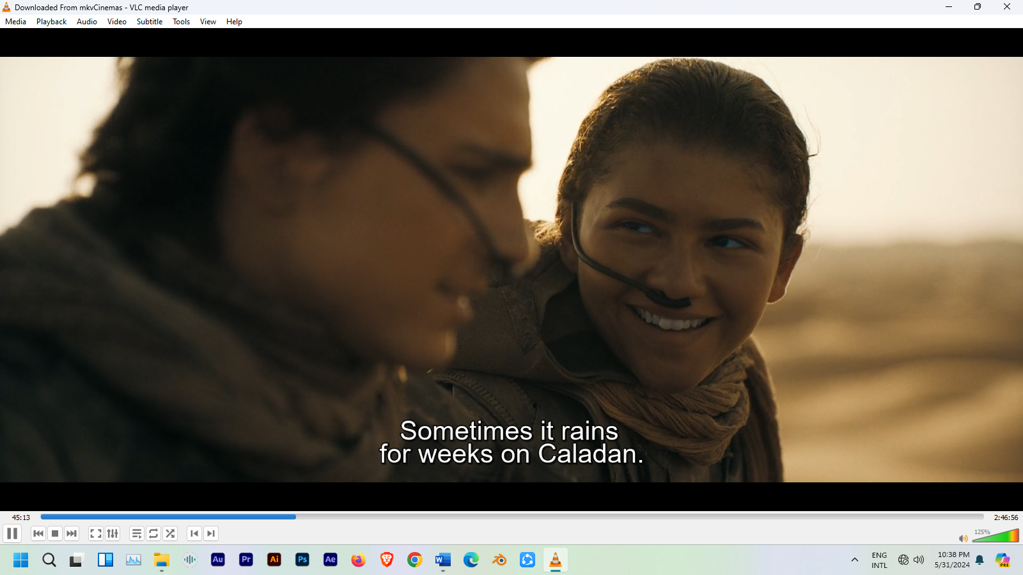Jump to previous media in playlist

point(38,533)
